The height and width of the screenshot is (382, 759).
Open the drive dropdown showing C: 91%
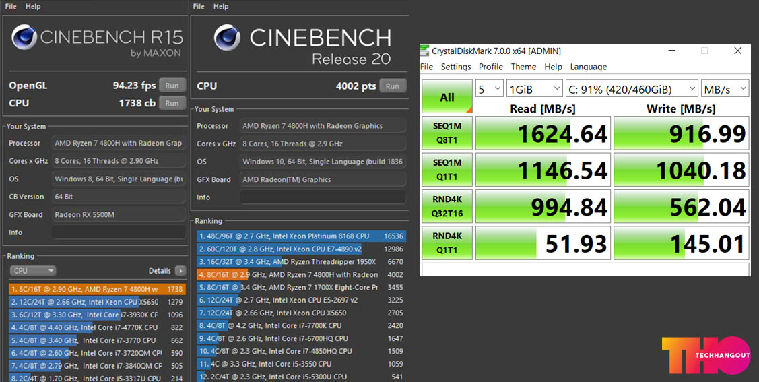click(x=632, y=89)
